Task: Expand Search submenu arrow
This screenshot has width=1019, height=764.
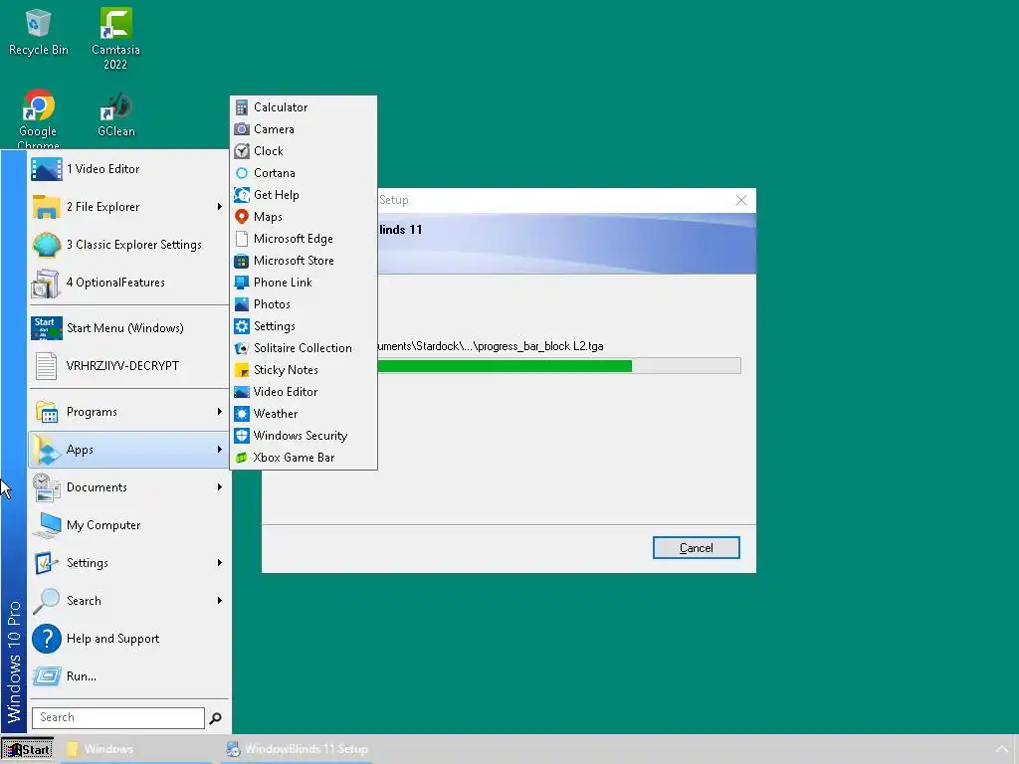Action: 220,600
